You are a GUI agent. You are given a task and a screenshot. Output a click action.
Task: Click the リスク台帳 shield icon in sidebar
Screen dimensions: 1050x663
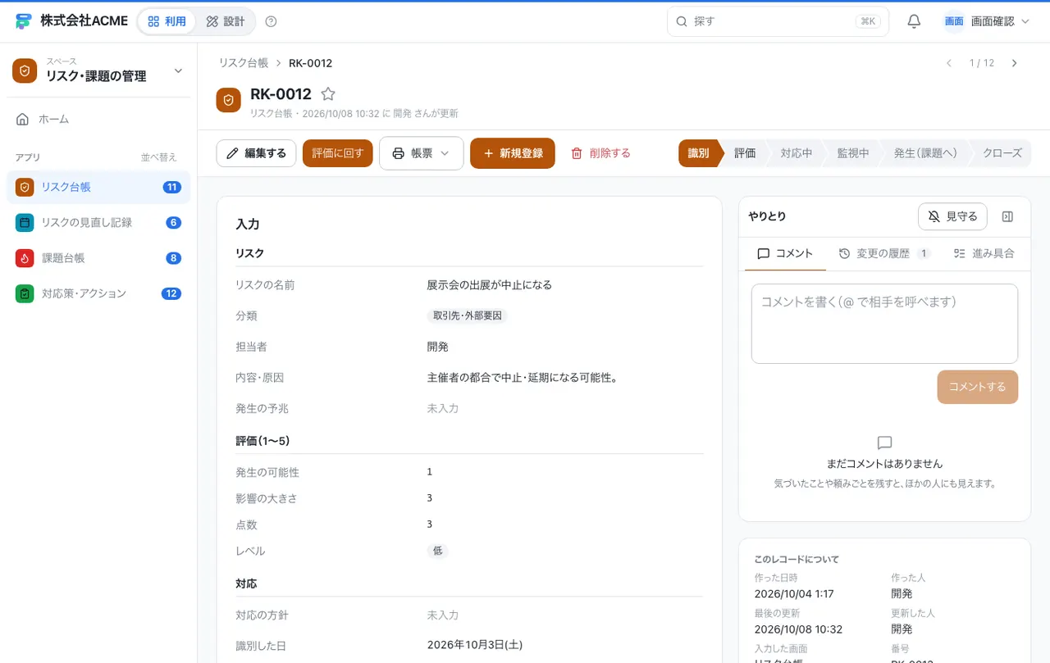[x=25, y=187]
